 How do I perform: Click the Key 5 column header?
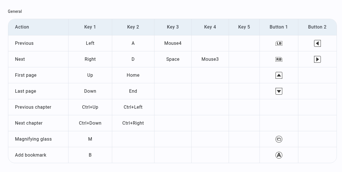(244, 27)
